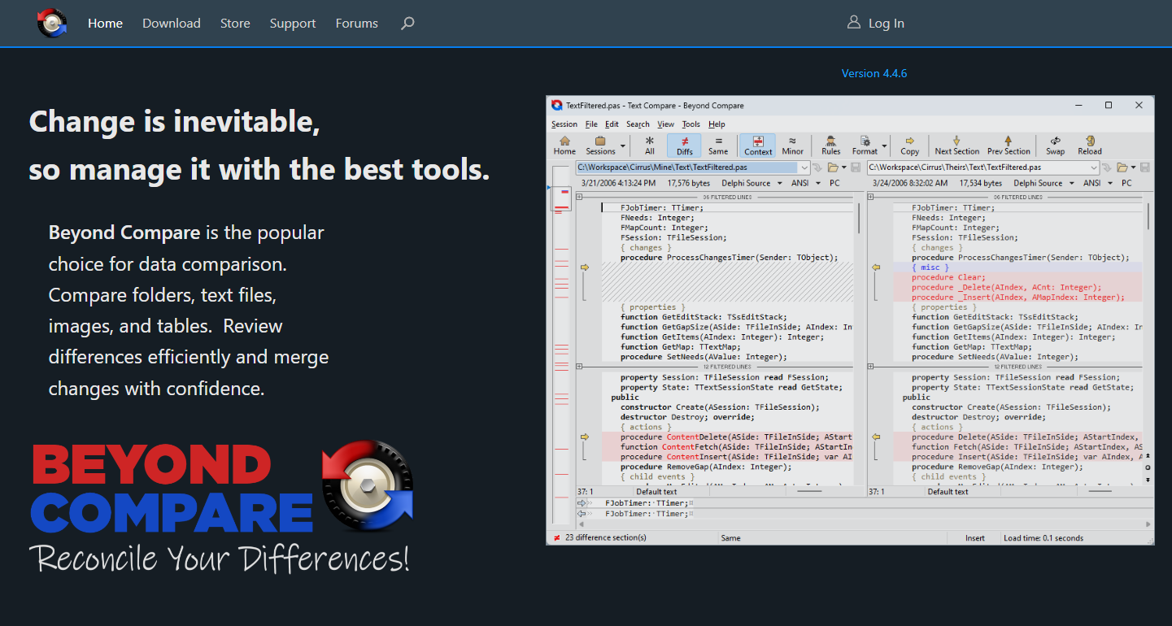Viewport: 1172px width, 626px height.
Task: Expand the 12 filtered lines in right pane
Action: click(x=871, y=367)
